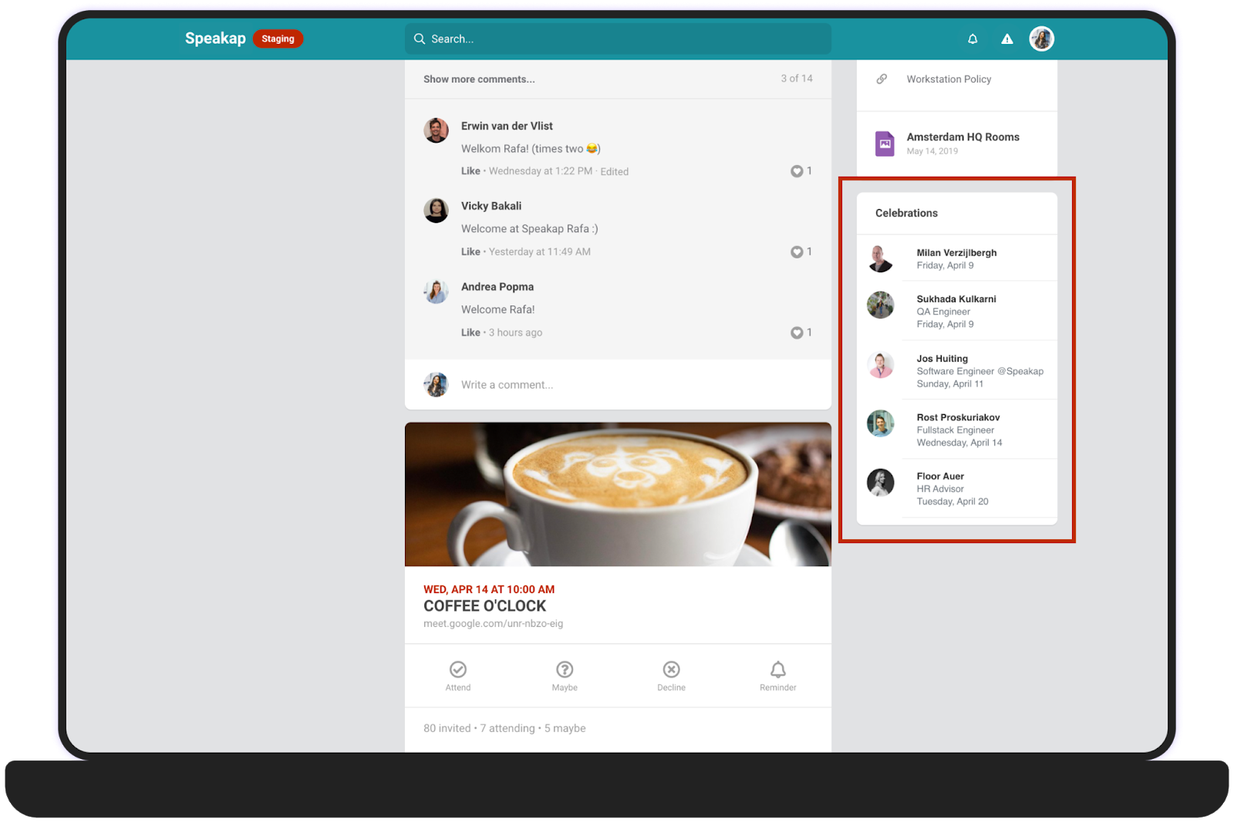Screen dimensions: 1234x833
Task: Heart Andrea Popma's welcome comment
Action: (797, 332)
